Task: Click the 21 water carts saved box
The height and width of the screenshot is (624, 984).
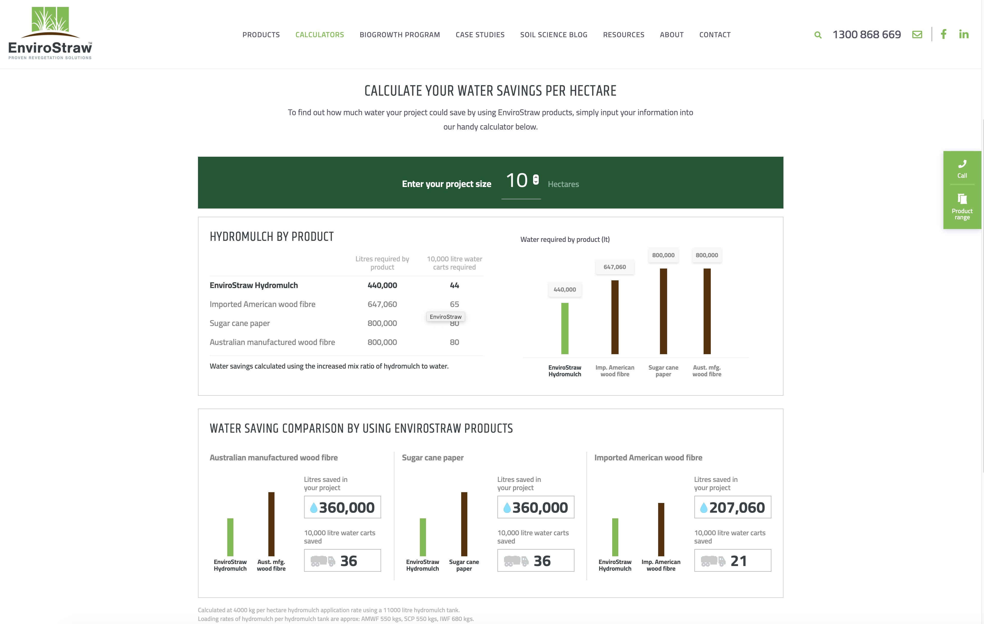Action: click(x=732, y=561)
